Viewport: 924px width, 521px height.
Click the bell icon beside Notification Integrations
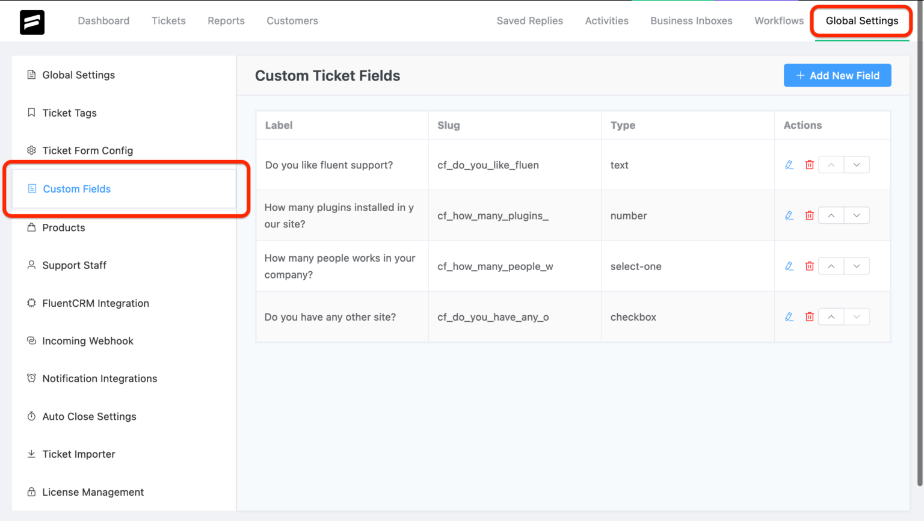click(x=31, y=378)
